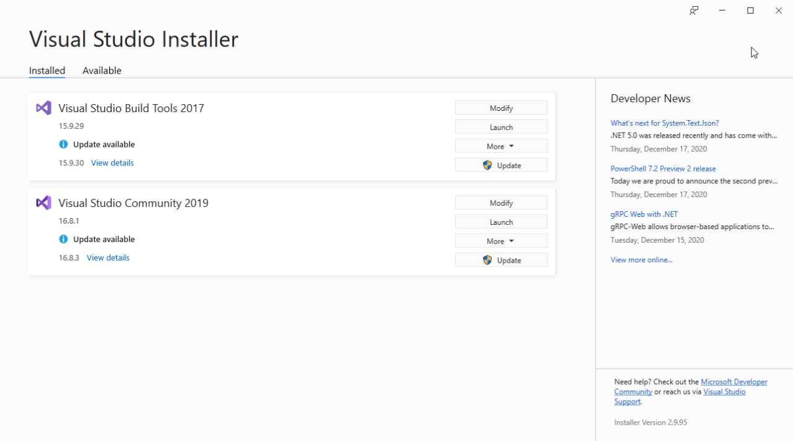
Task: Maximize the Visual Studio Installer window
Action: (x=750, y=11)
